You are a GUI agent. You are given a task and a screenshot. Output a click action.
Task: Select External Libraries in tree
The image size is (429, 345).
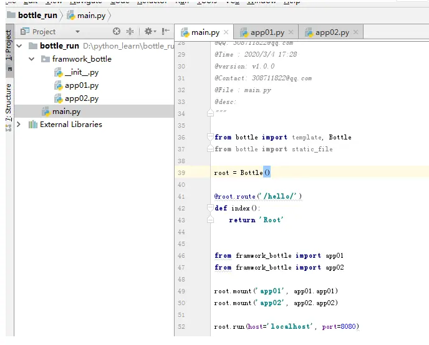point(65,125)
